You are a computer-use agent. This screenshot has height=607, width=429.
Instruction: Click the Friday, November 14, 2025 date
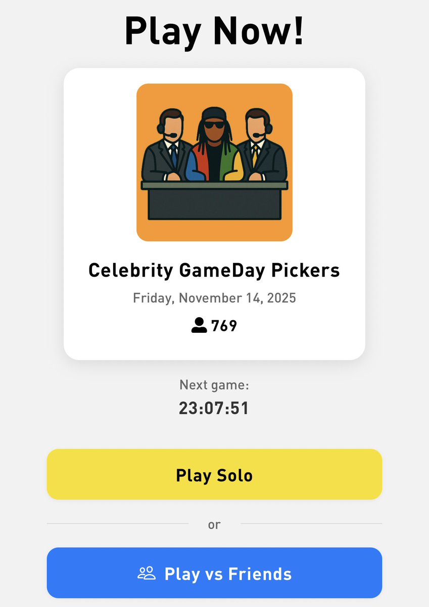point(214,298)
